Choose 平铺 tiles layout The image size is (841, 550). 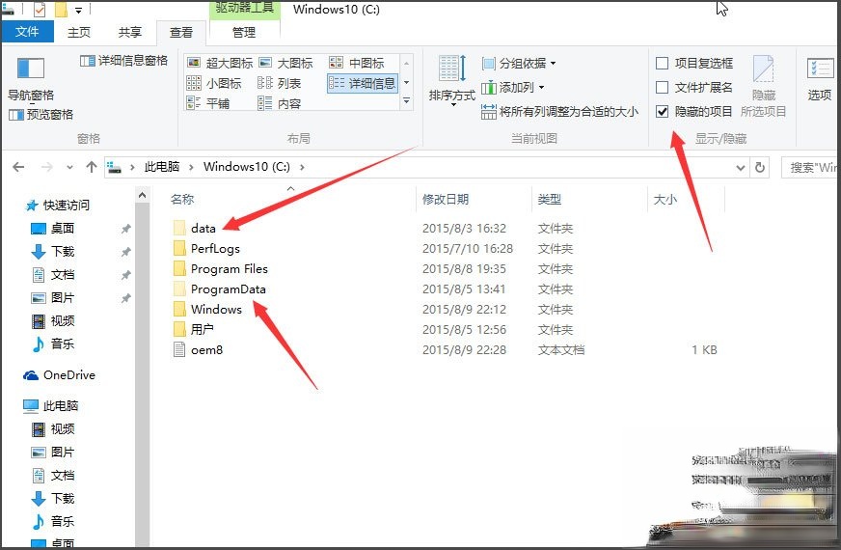208,103
